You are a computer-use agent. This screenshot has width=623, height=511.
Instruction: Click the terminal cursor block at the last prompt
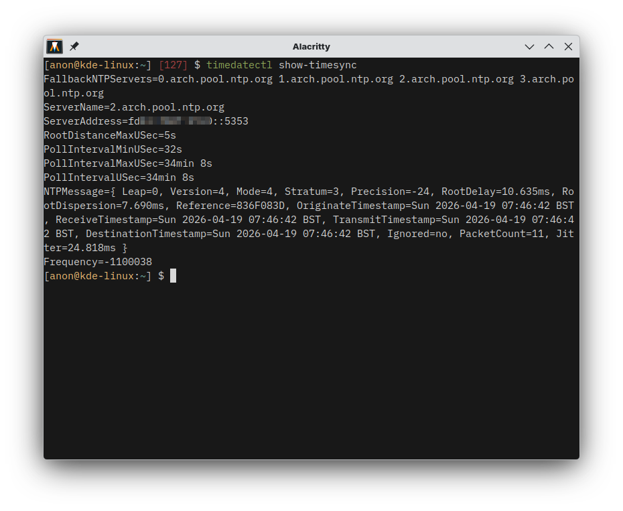coord(174,276)
